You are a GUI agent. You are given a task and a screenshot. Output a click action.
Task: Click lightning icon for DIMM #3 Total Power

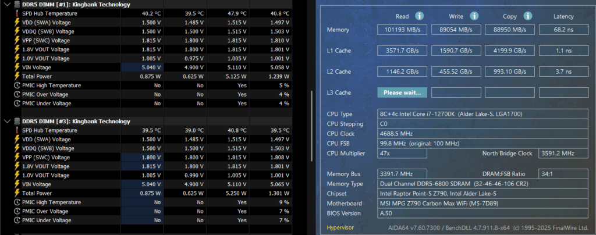click(17, 193)
